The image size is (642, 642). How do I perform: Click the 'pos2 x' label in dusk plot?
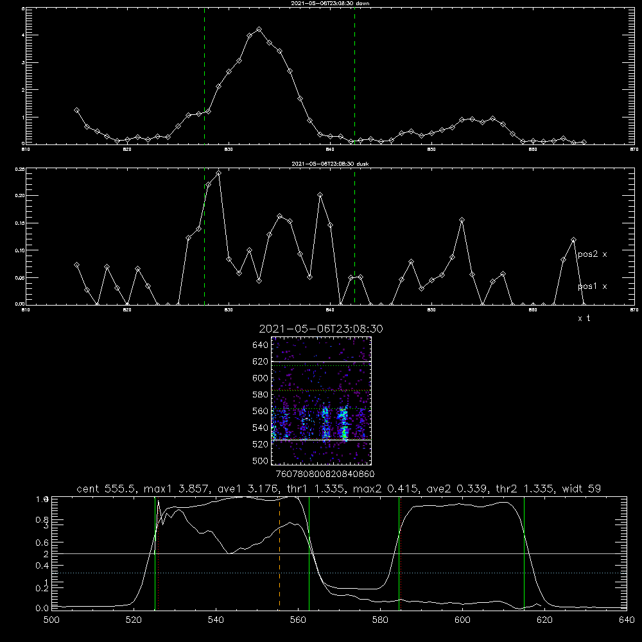pyautogui.click(x=592, y=254)
